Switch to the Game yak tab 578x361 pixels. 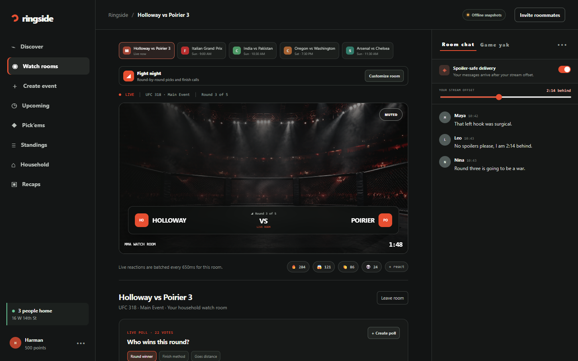click(x=495, y=45)
